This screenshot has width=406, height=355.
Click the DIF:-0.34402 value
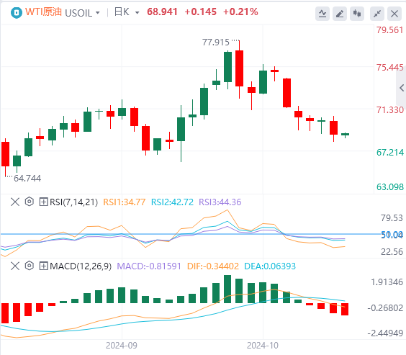pyautogui.click(x=213, y=266)
